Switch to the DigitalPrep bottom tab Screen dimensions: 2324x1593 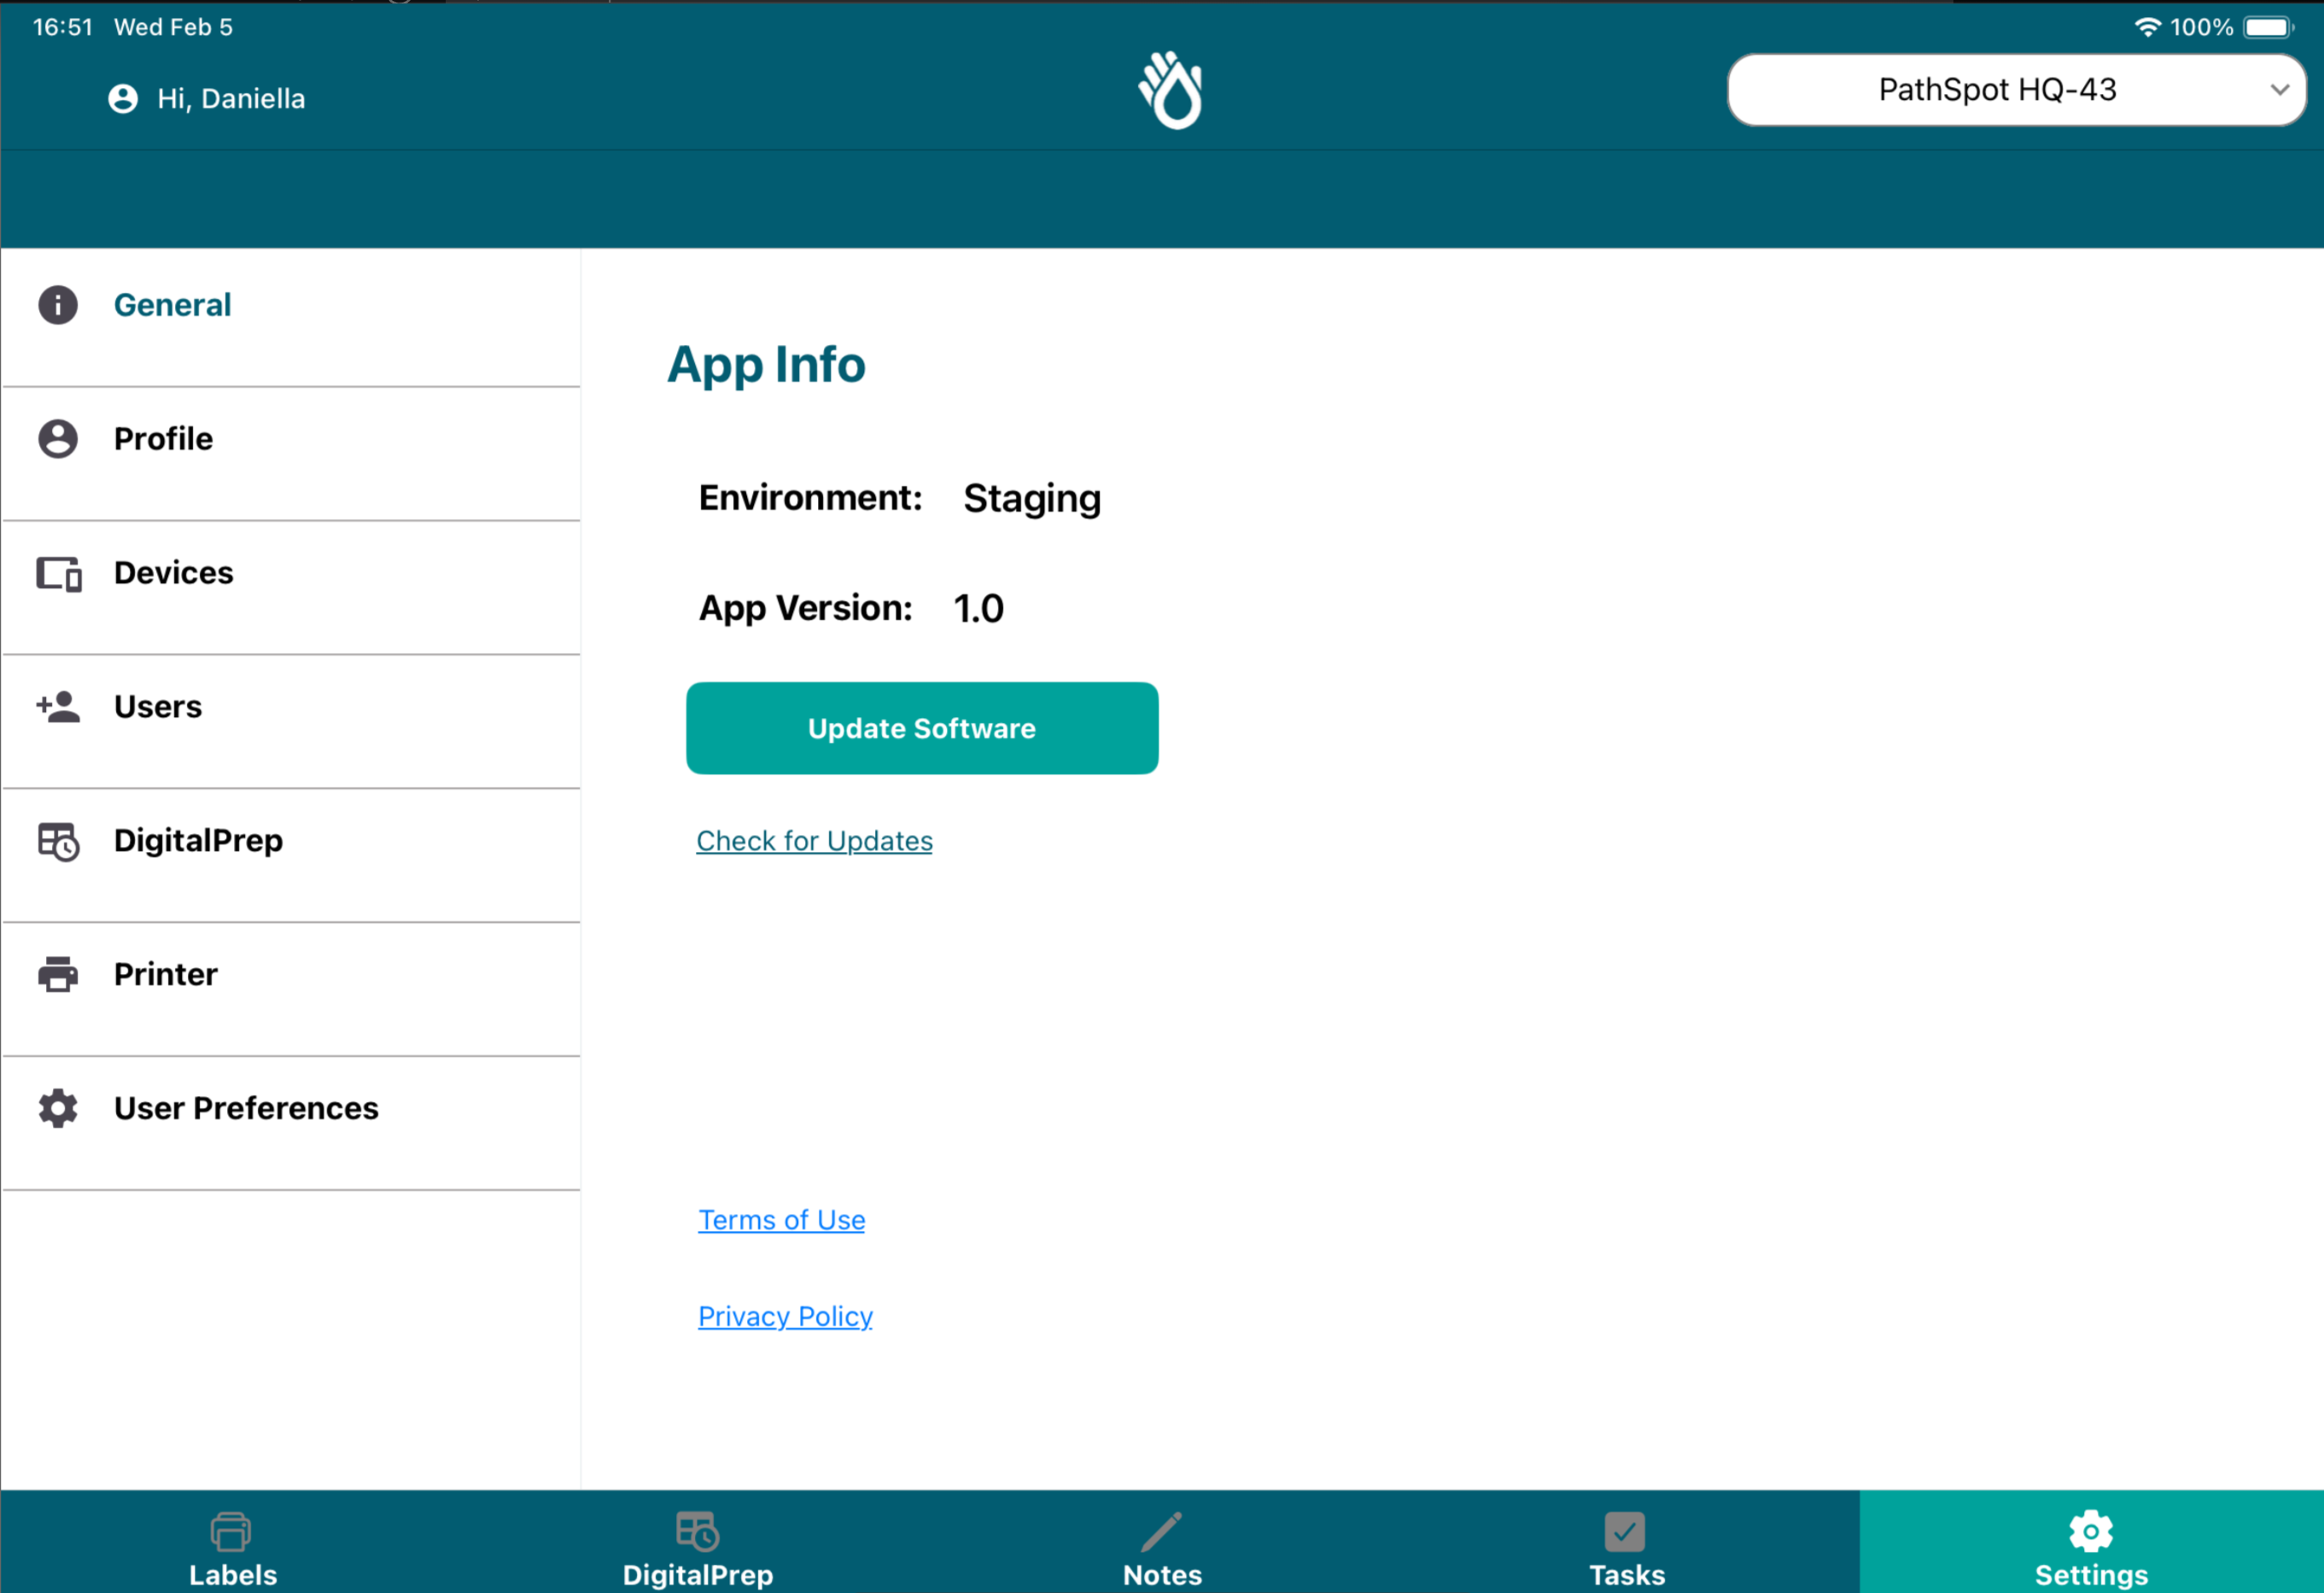(697, 1543)
